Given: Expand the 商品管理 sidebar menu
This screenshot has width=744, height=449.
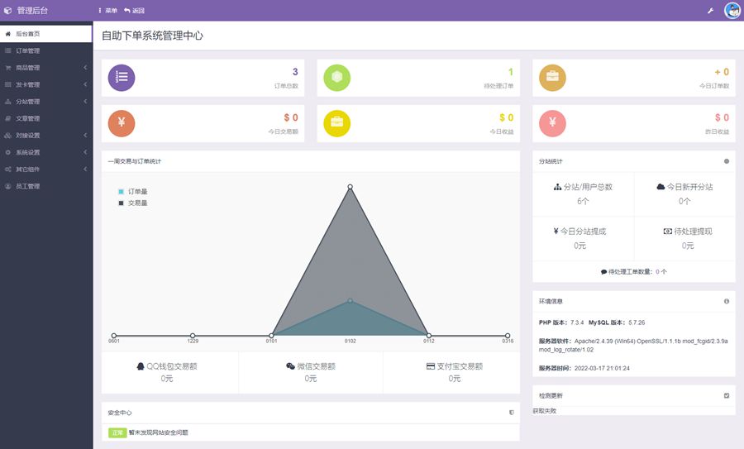Looking at the screenshot, I should (x=45, y=68).
